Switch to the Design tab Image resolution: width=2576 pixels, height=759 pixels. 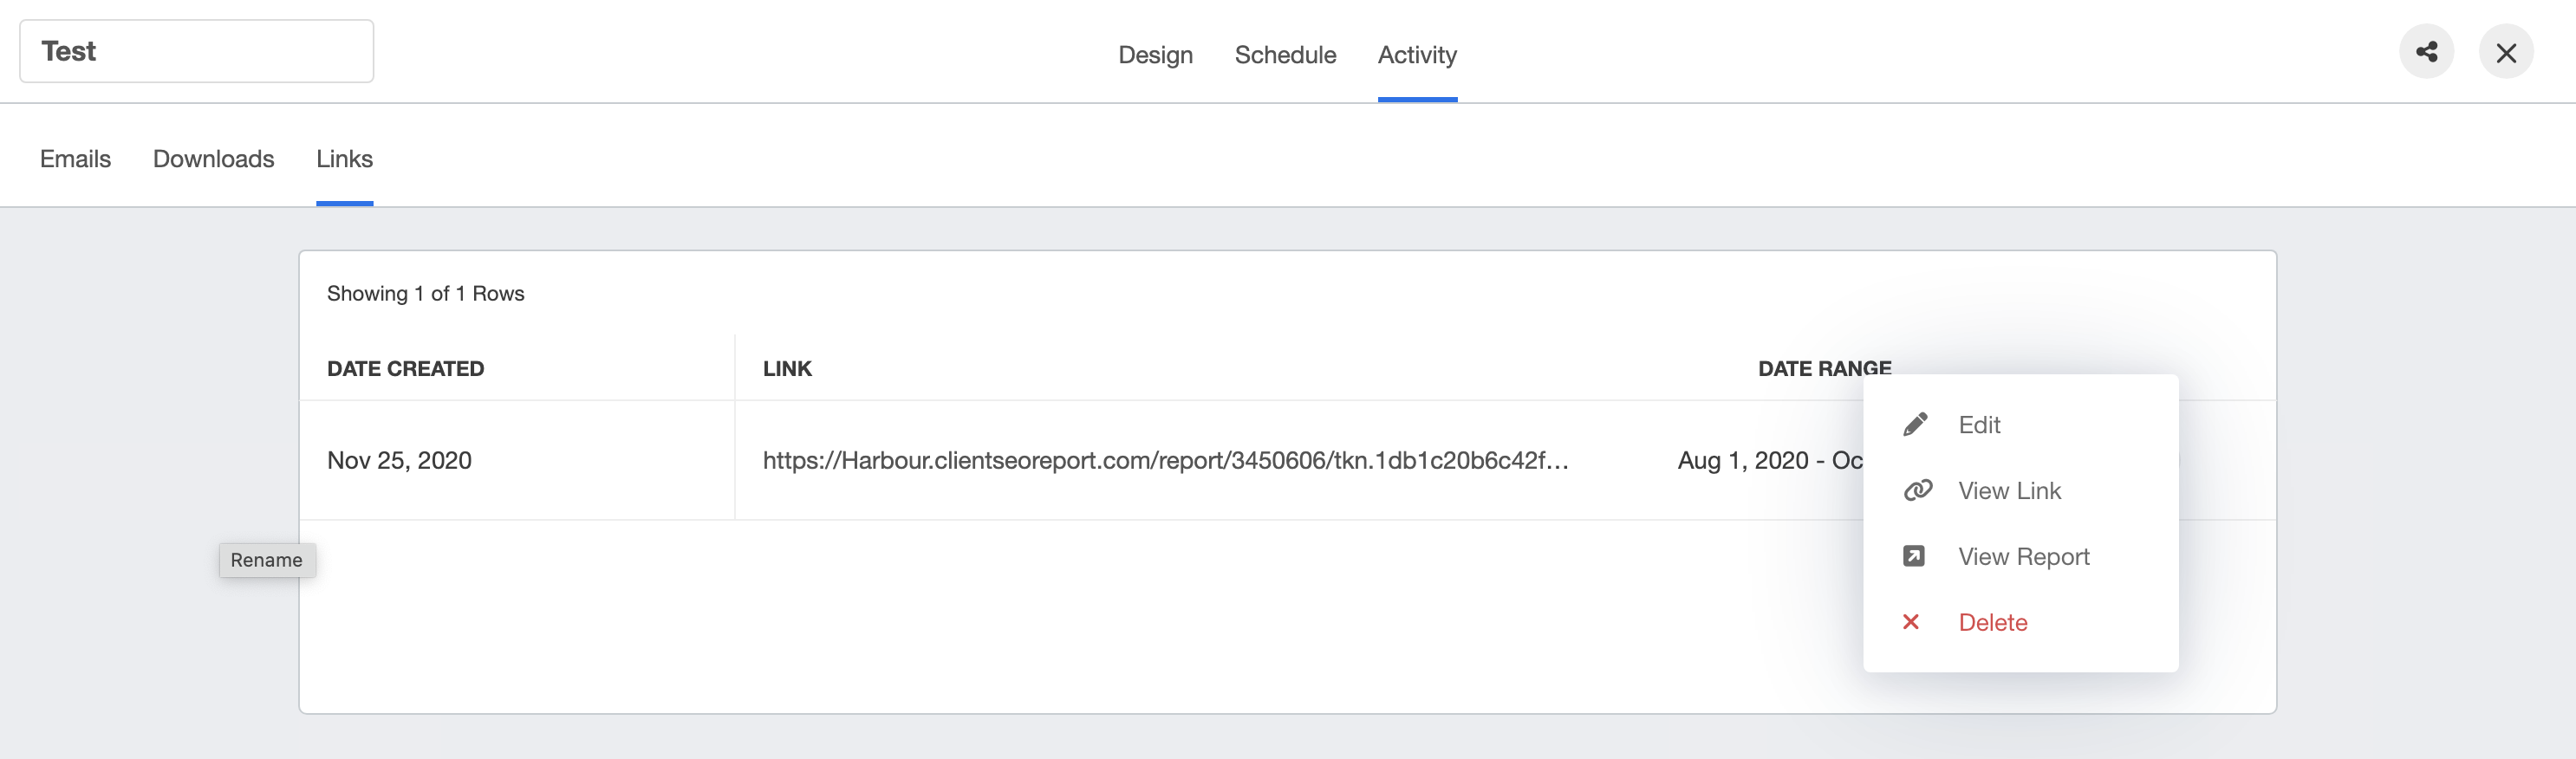pos(1155,55)
